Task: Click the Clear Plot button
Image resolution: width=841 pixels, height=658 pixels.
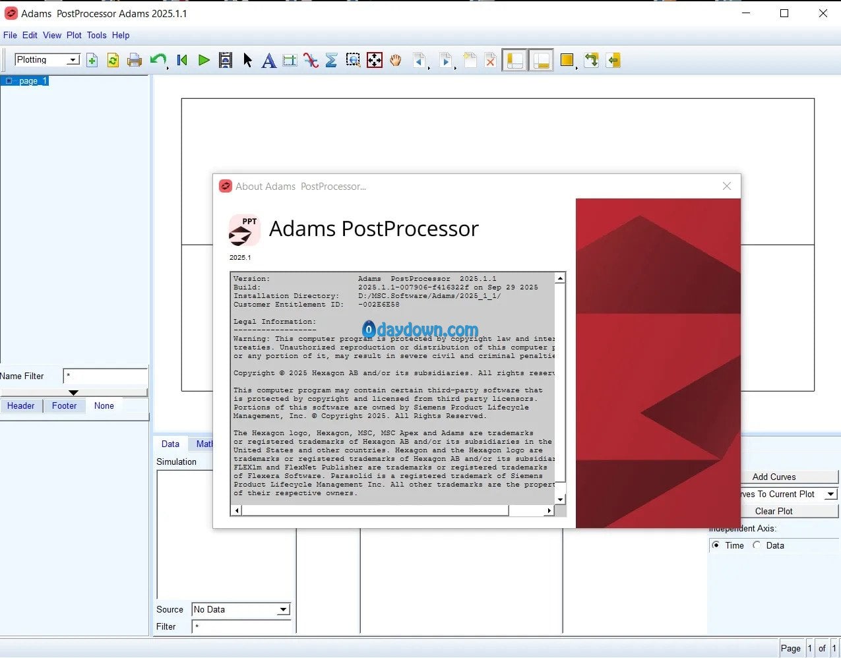Action: [x=774, y=511]
